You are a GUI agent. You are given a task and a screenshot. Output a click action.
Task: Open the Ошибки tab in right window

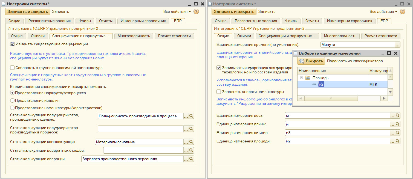pos(244,36)
